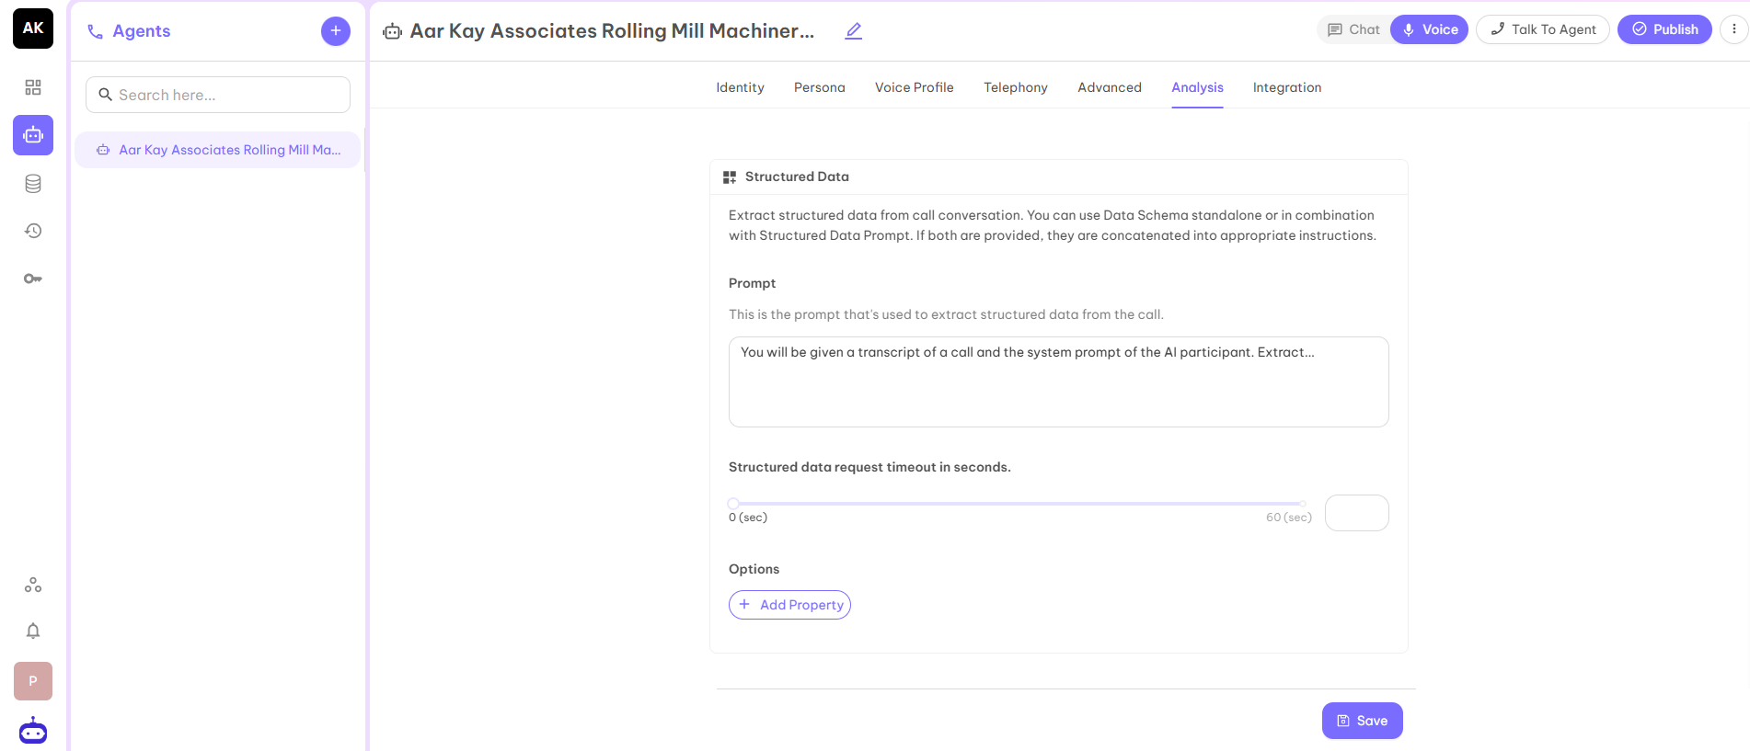Open the Integration tab
The width and height of the screenshot is (1750, 751).
(x=1287, y=87)
